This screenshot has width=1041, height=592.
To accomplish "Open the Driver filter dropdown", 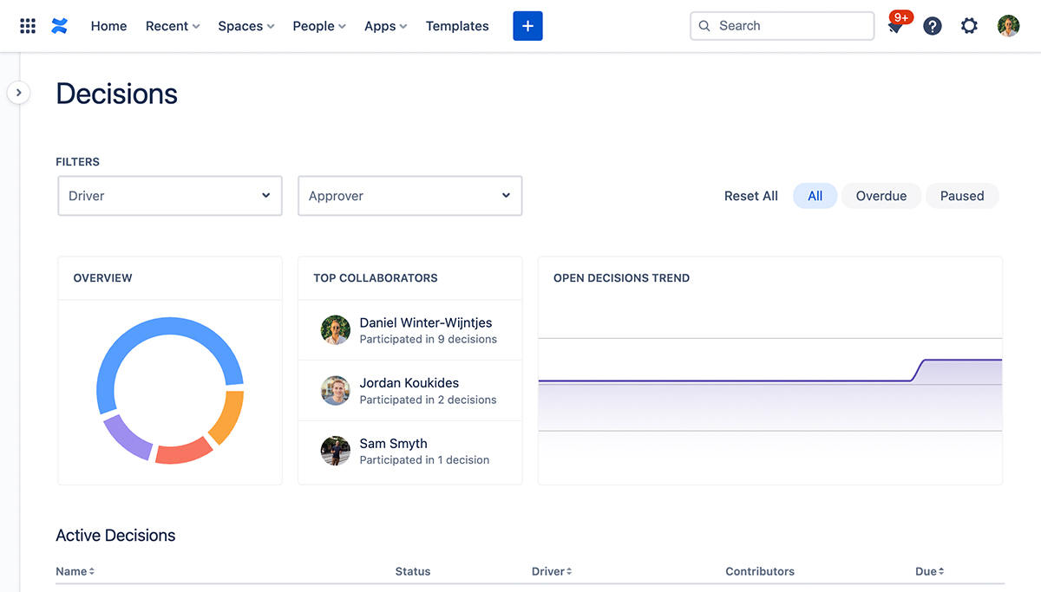I will coord(170,196).
